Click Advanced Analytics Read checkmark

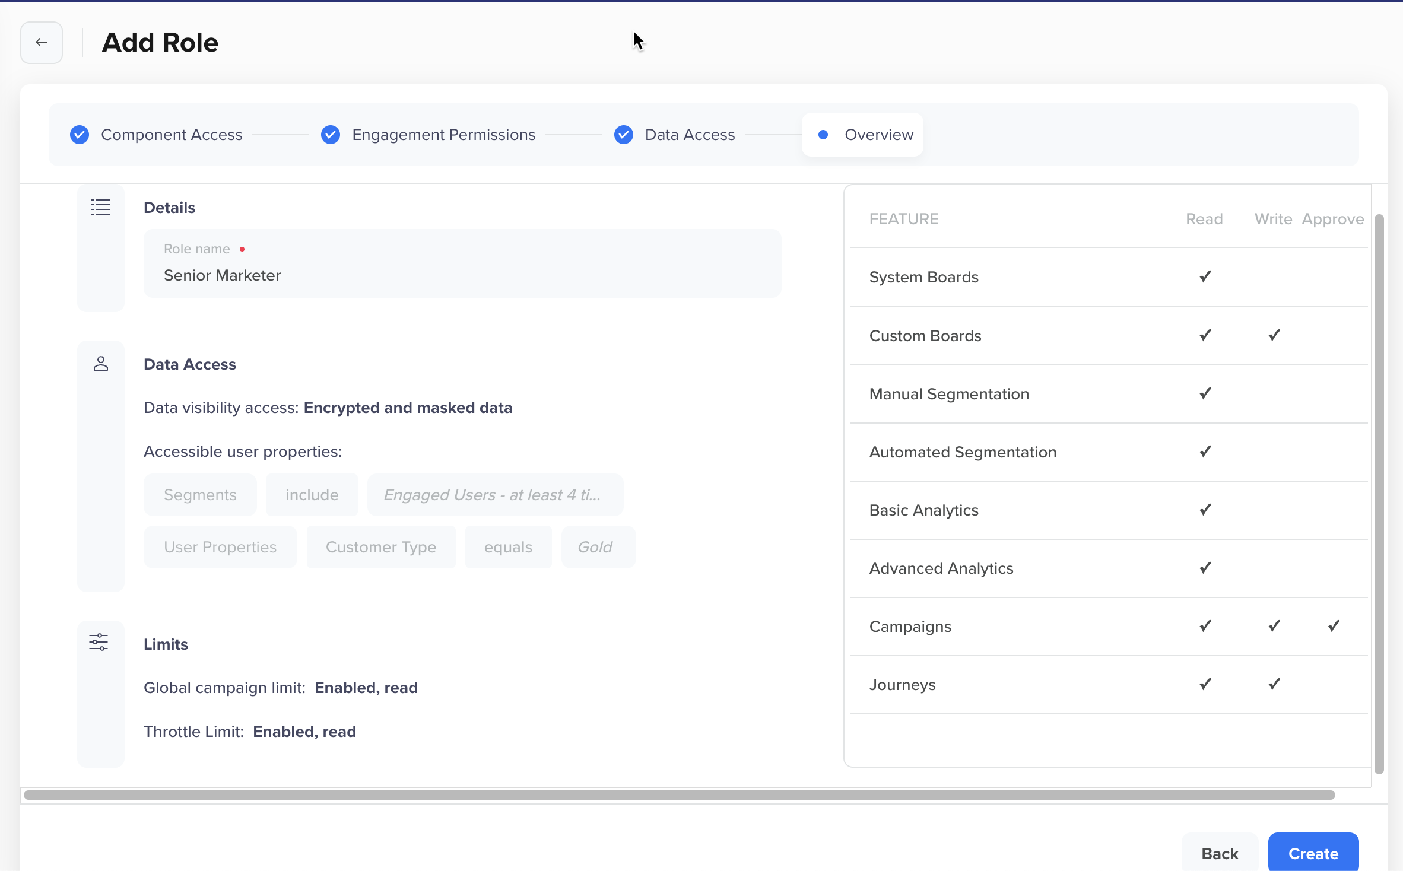(1205, 568)
